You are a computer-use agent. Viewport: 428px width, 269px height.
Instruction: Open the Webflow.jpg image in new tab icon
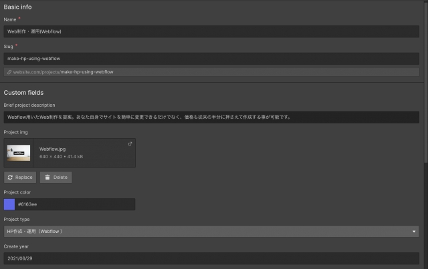(130, 144)
